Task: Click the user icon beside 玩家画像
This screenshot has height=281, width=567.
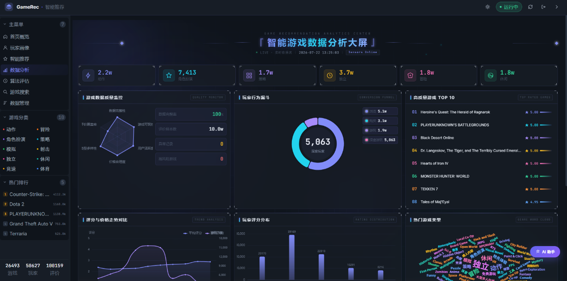Action: pos(5,48)
